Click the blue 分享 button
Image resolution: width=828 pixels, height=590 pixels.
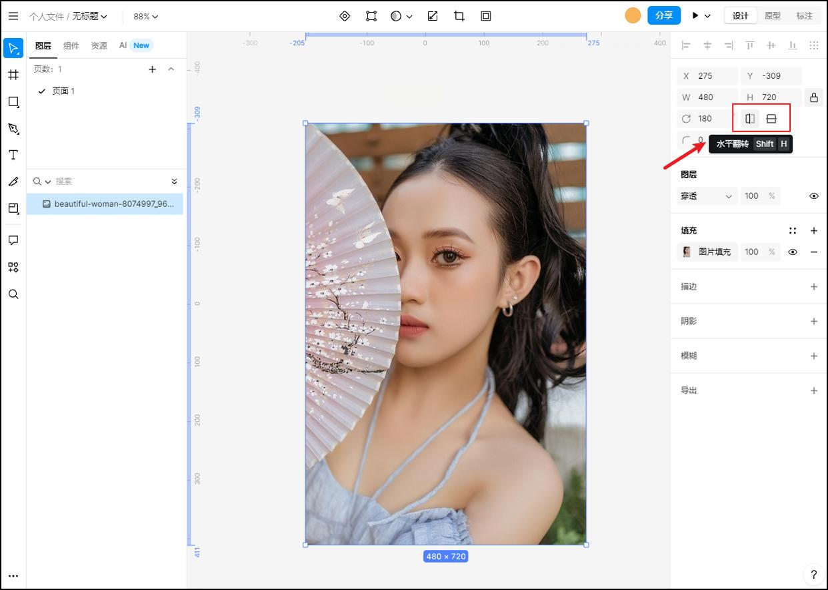tap(663, 15)
